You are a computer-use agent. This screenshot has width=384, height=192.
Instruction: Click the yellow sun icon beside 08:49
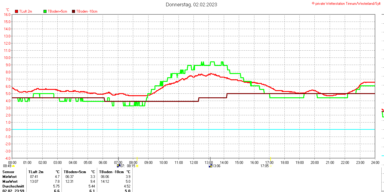pos(13,166)
